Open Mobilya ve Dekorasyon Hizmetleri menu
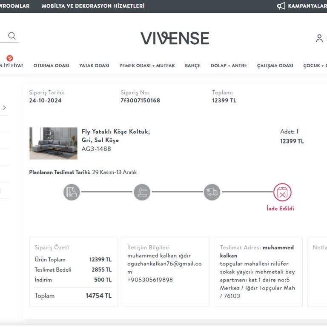Screen dimensions: 327x327 click(93, 6)
